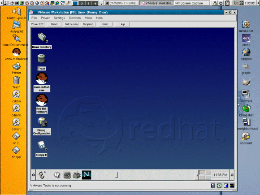
Task: Open the View menu
Action: tap(88, 18)
